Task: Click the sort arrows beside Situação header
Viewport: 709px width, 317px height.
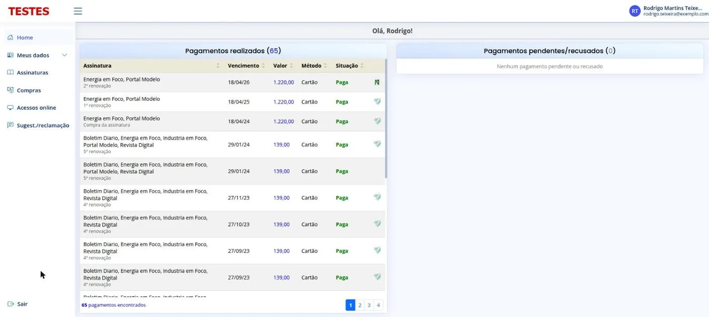Action: tap(362, 66)
